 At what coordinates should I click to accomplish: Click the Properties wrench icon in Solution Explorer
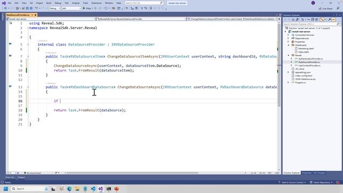330,20
